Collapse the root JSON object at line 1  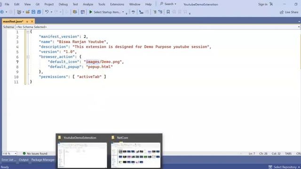pyautogui.click(x=28, y=32)
